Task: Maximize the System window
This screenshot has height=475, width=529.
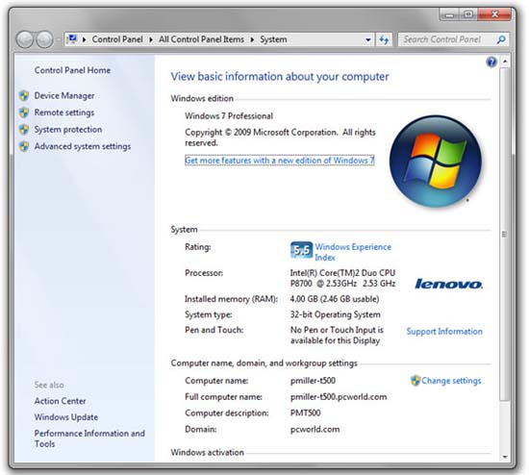Action: pyautogui.click(x=468, y=14)
